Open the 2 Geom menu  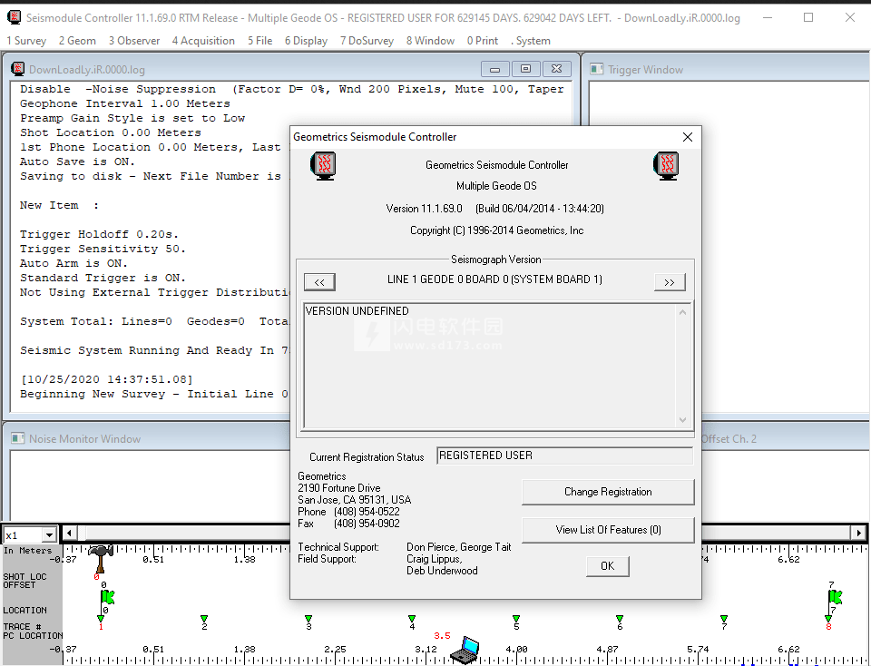pyautogui.click(x=77, y=41)
